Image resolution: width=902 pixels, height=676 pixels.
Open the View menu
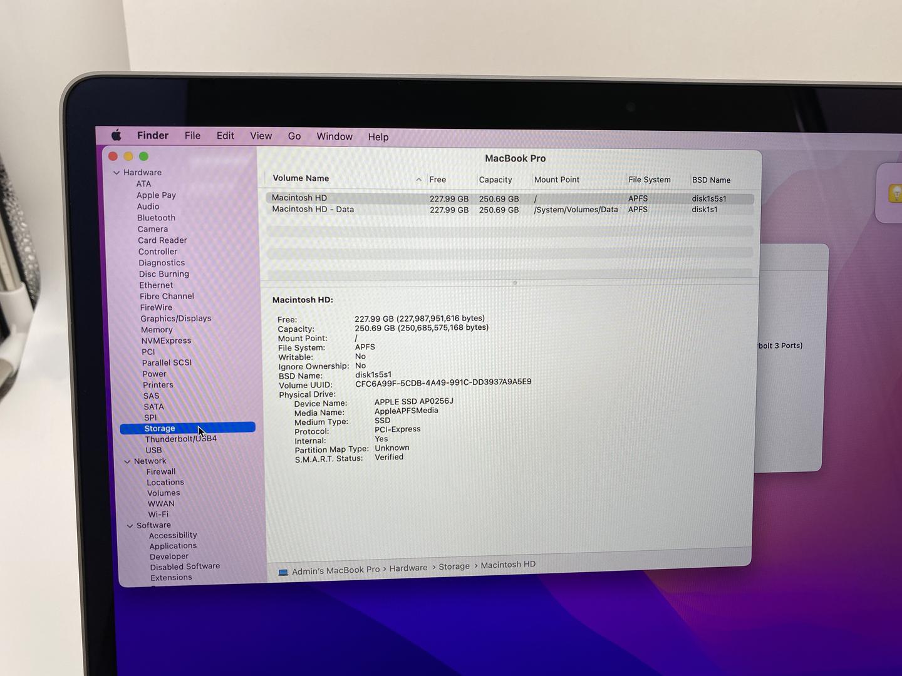[x=261, y=136]
